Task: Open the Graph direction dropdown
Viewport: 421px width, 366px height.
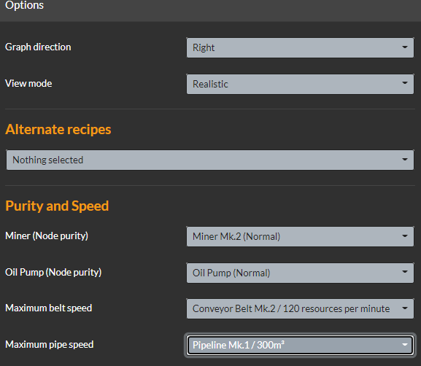Action: pos(300,47)
